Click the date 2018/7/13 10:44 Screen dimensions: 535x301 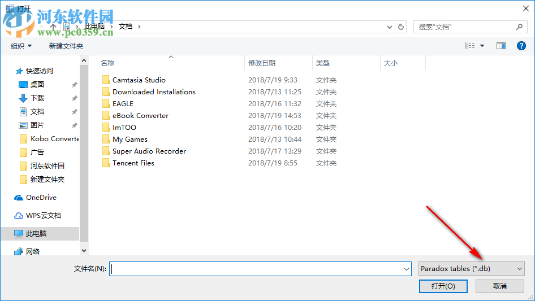(275, 139)
